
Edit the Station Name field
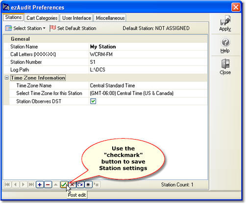[x=148, y=47]
